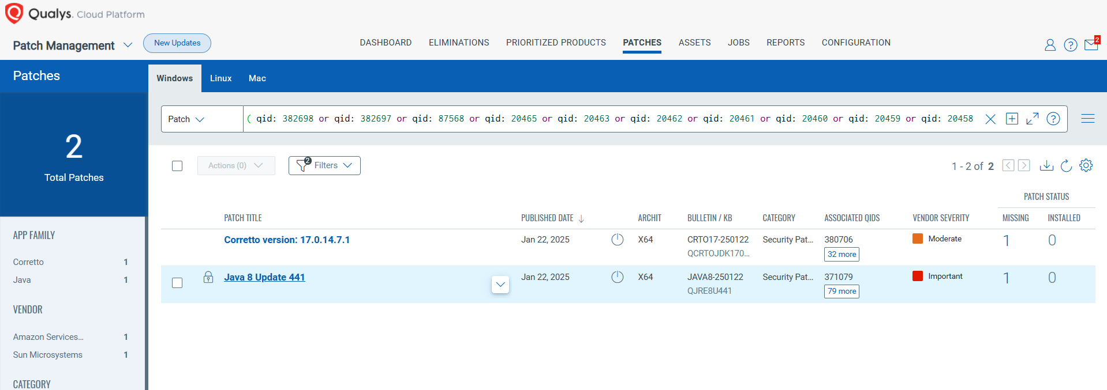Toggle the select-all patches checkbox
This screenshot has width=1107, height=390.
point(177,166)
